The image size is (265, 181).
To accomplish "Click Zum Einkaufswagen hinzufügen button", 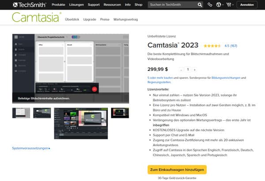I will click(177, 170).
